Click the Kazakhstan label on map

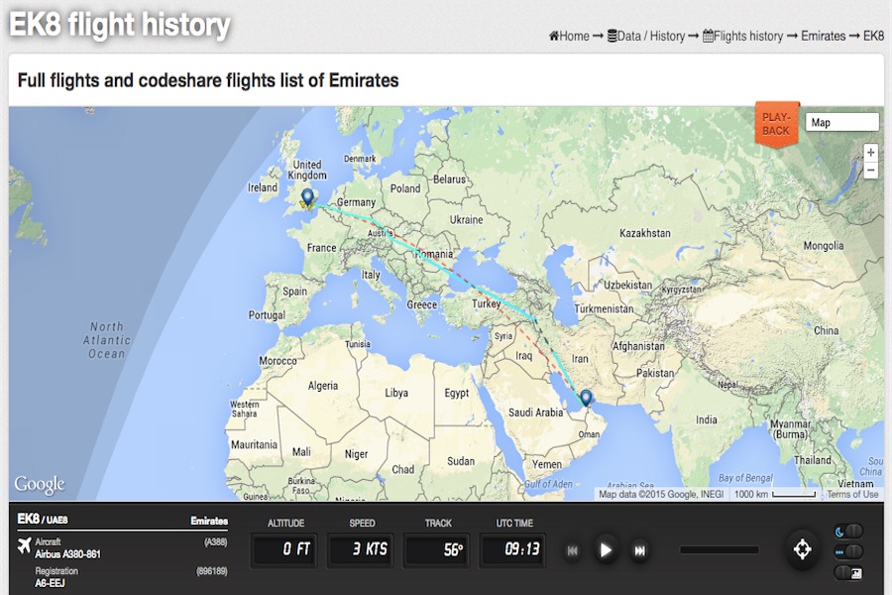tap(644, 233)
